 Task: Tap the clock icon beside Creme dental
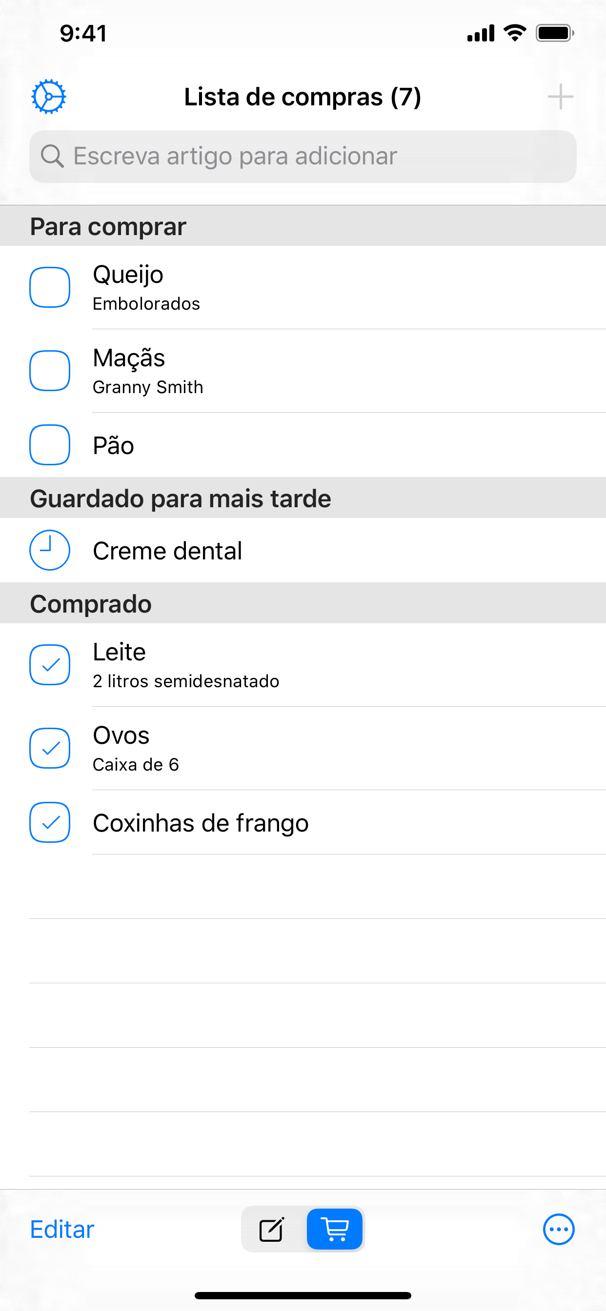coord(50,550)
